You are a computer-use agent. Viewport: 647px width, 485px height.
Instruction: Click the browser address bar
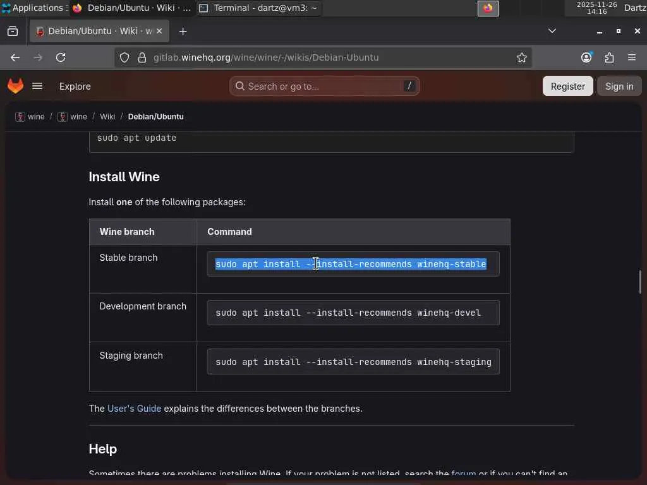pyautogui.click(x=323, y=57)
